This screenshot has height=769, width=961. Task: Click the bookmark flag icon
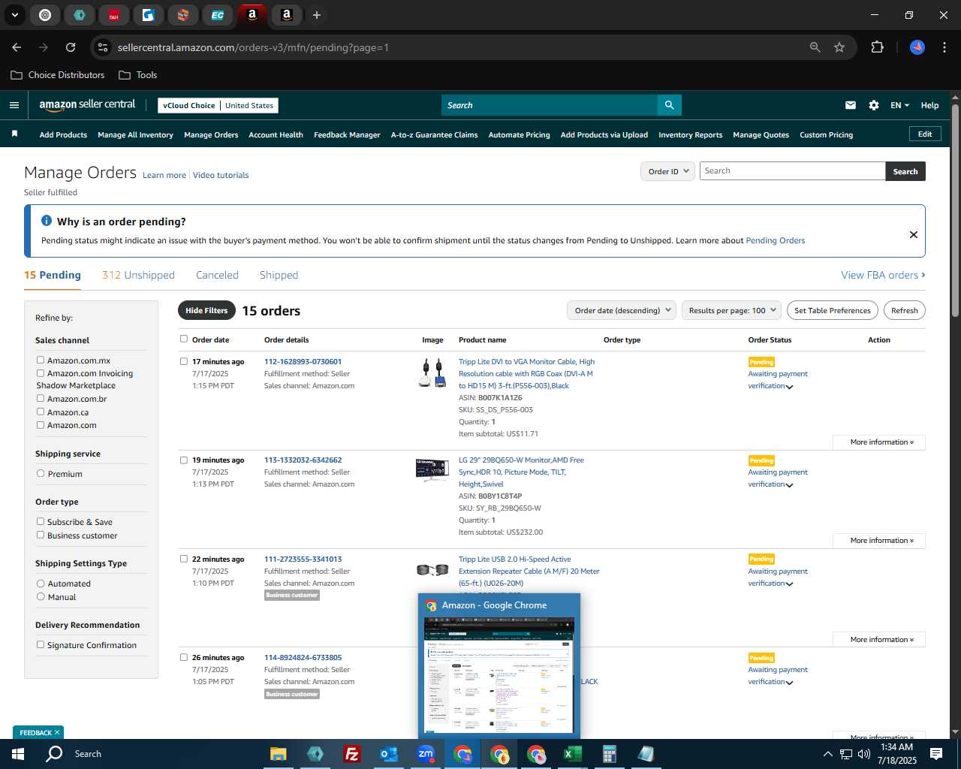(x=14, y=134)
